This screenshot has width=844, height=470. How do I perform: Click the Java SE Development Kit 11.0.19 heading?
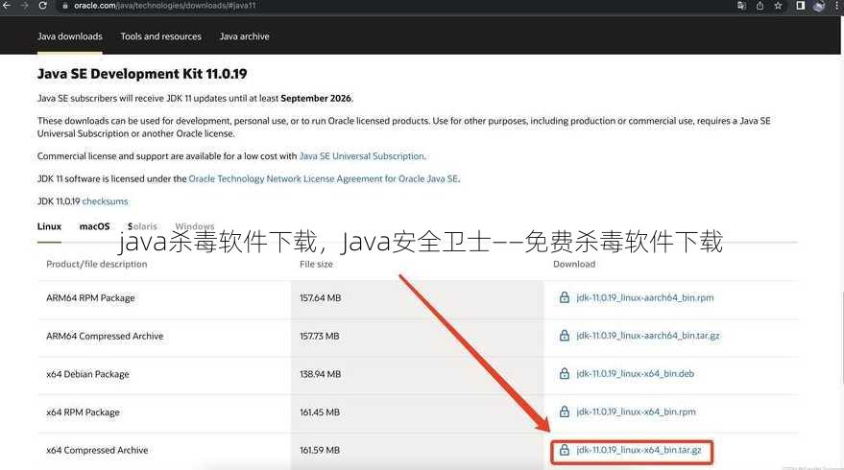[x=142, y=74]
